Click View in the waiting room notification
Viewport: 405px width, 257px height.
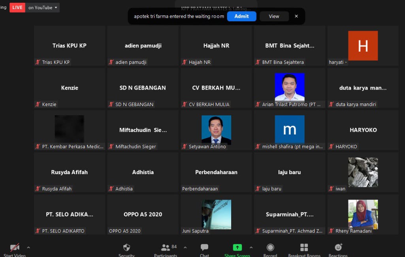point(274,16)
